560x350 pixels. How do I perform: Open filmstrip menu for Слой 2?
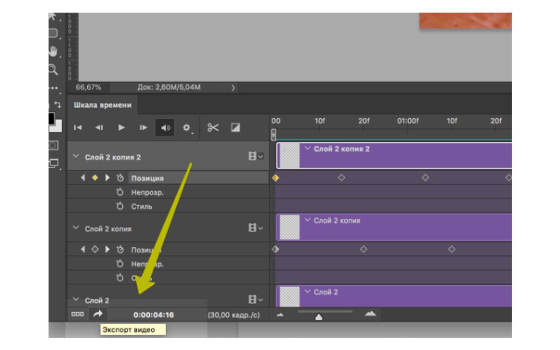(256, 299)
